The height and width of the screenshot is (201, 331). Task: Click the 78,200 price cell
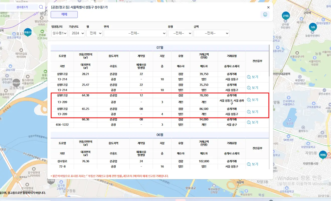(x=204, y=95)
